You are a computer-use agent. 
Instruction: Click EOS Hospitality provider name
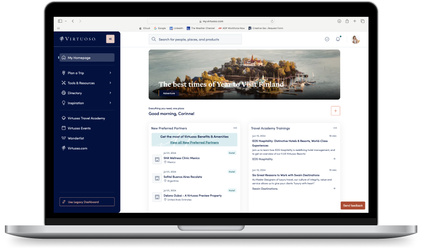[x=262, y=159]
